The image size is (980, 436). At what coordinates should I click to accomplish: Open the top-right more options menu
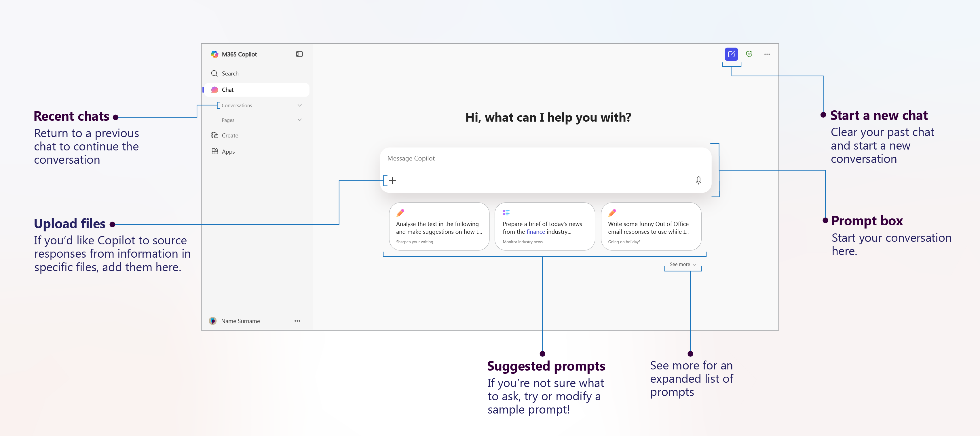point(767,54)
